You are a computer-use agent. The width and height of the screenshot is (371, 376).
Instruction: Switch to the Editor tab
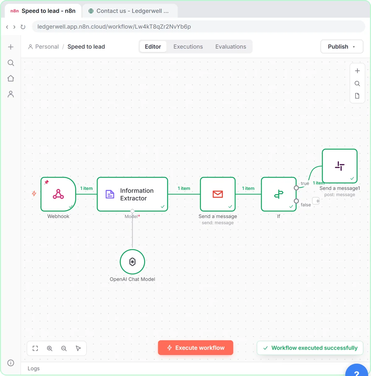click(x=153, y=47)
